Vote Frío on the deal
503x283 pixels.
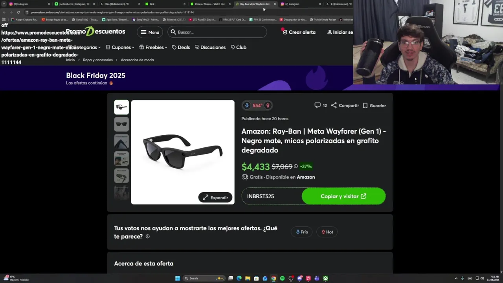tap(302, 232)
